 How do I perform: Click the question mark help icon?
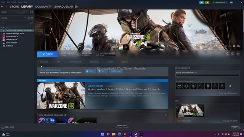click(212, 3)
